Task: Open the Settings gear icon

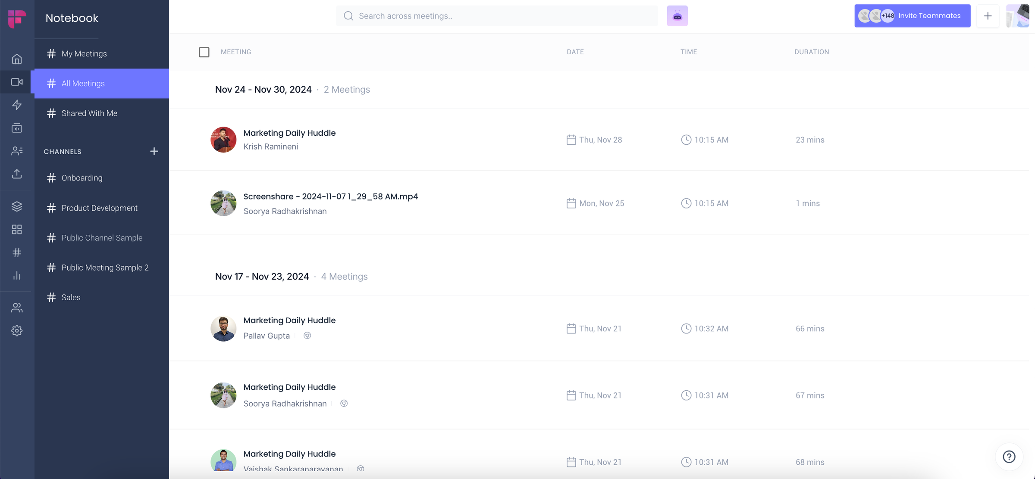Action: [x=16, y=330]
